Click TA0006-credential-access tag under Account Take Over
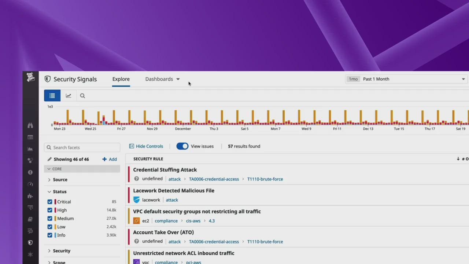Image resolution: width=469 pixels, height=264 pixels. pos(214,242)
